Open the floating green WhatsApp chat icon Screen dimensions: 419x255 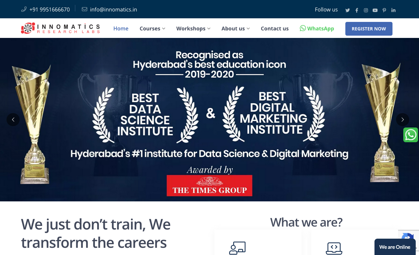point(410,135)
